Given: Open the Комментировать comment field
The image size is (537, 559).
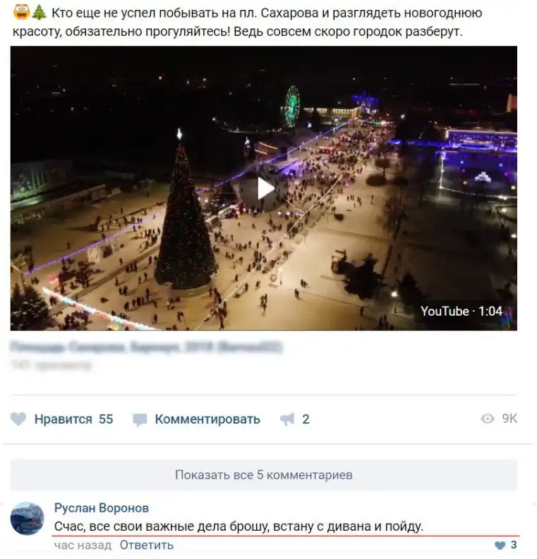Looking at the screenshot, I should click(x=207, y=419).
